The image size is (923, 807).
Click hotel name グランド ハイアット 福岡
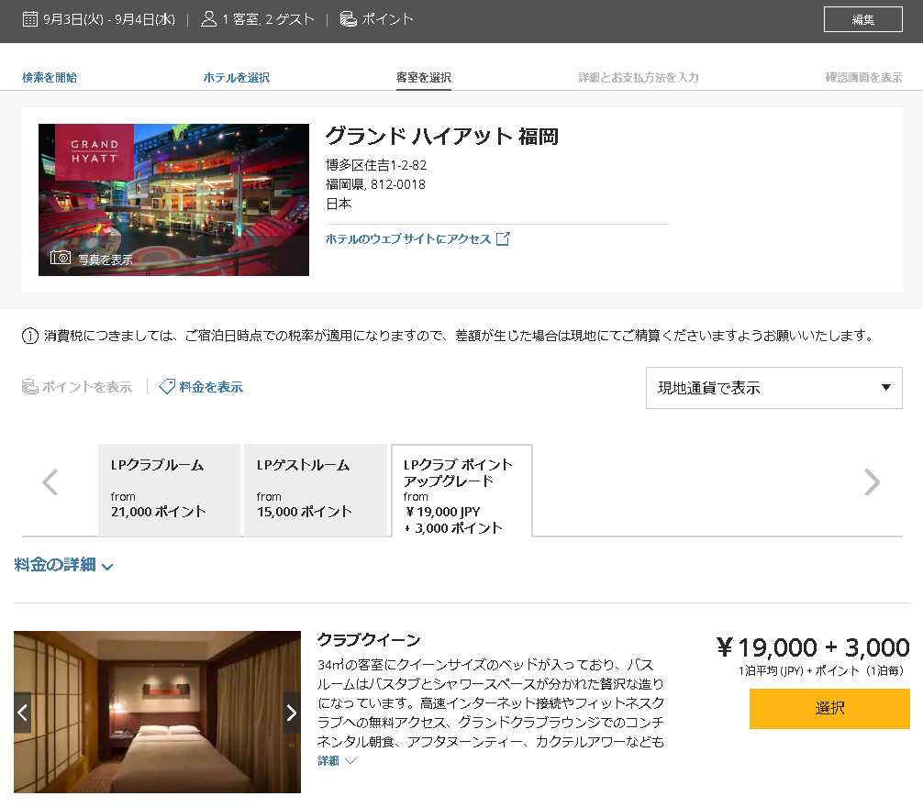tap(442, 137)
